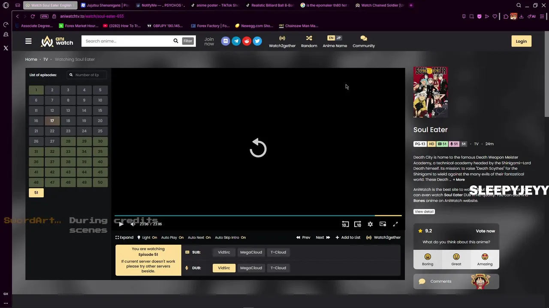Play the video with the play button
Screen dimensions: 549x308
121,224
